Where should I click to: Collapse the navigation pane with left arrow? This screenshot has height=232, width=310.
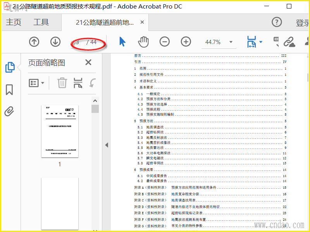pyautogui.click(x=107, y=145)
